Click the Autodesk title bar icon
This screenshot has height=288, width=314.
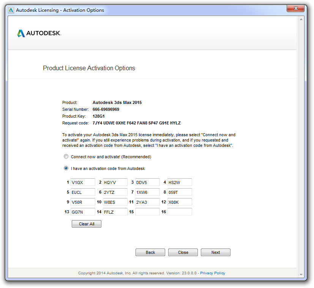11,10
